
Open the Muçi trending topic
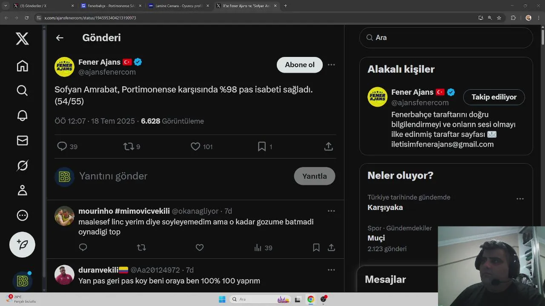click(x=376, y=238)
